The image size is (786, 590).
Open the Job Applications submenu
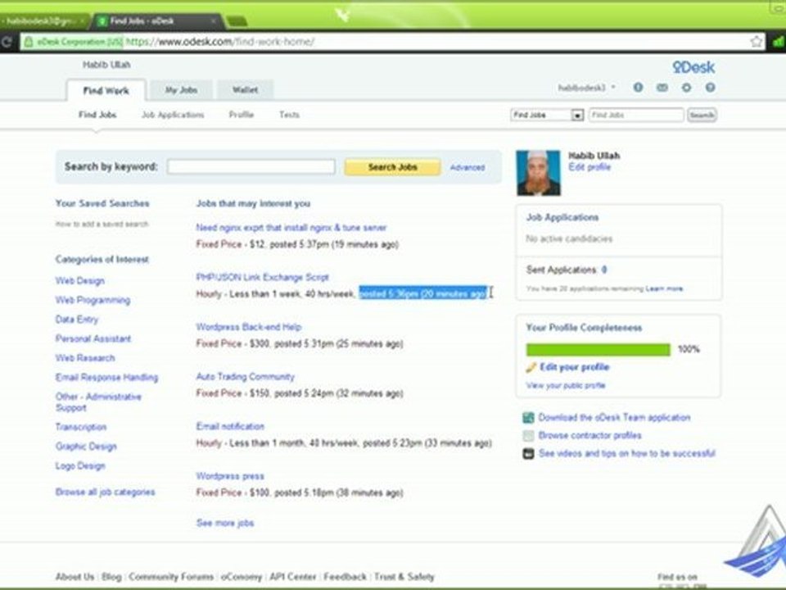pos(173,115)
